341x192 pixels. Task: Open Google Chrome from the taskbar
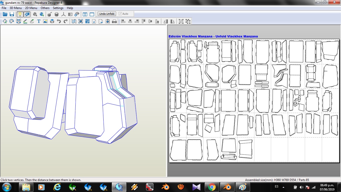pyautogui.click(x=212, y=187)
